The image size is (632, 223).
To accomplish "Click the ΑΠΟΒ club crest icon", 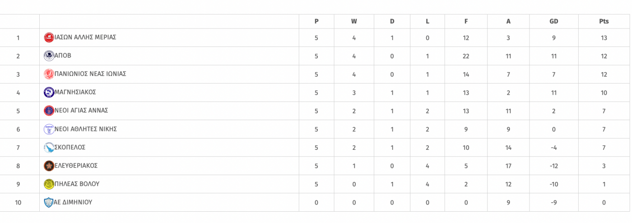I will click(49, 56).
